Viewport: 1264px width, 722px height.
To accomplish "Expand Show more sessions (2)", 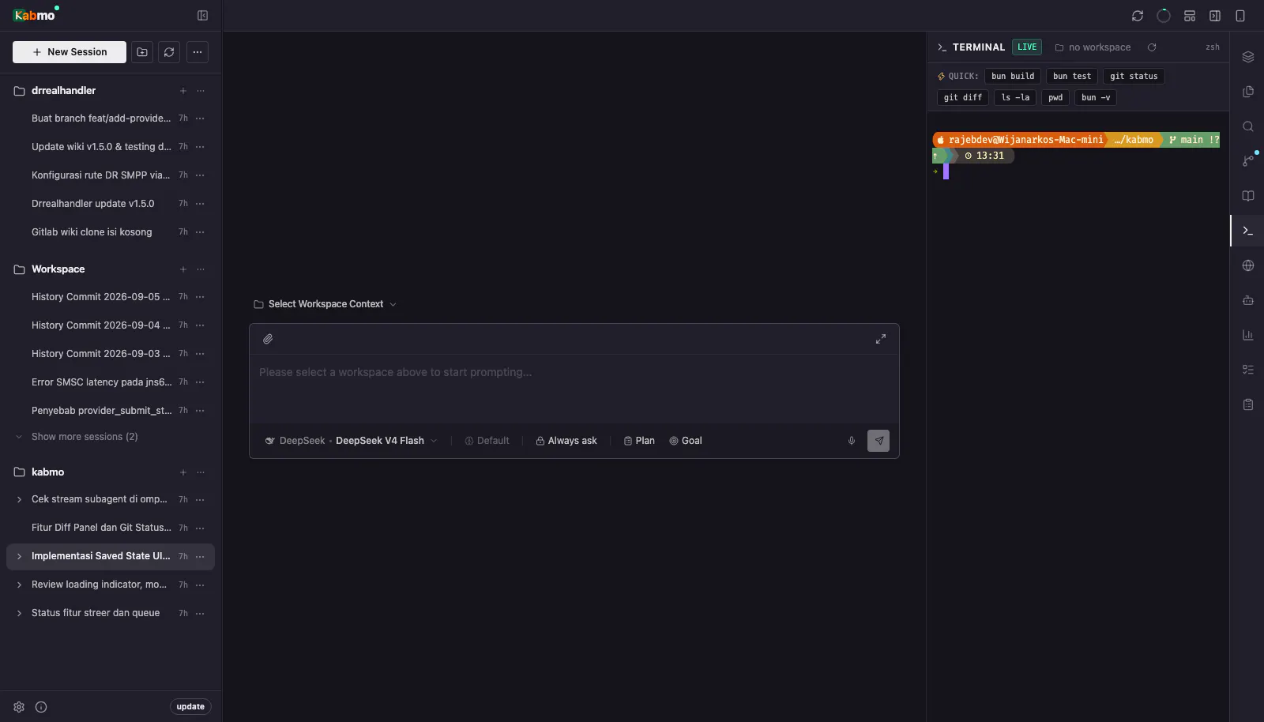I will point(85,437).
